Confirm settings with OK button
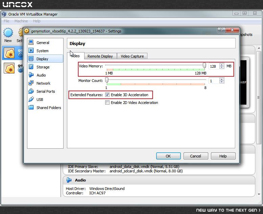Screen dimensions: 263x214 tap(168, 156)
